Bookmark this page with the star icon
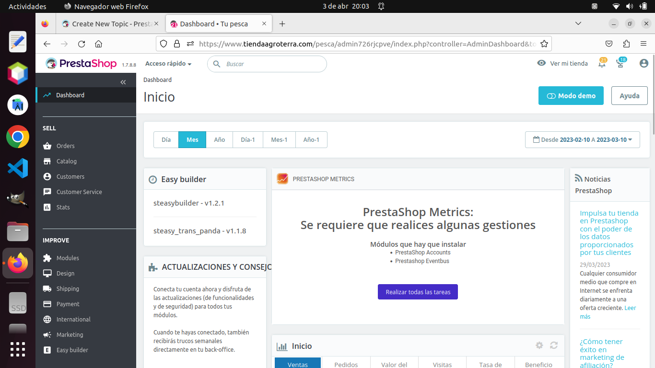The image size is (655, 368). (x=544, y=44)
